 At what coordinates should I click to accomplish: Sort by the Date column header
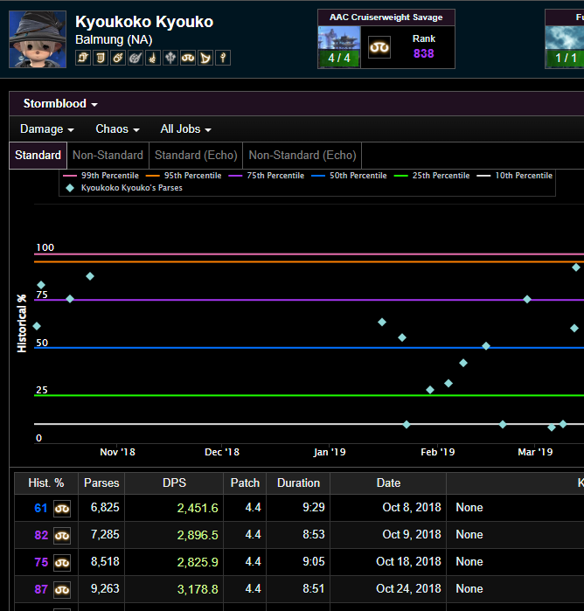pyautogui.click(x=388, y=483)
